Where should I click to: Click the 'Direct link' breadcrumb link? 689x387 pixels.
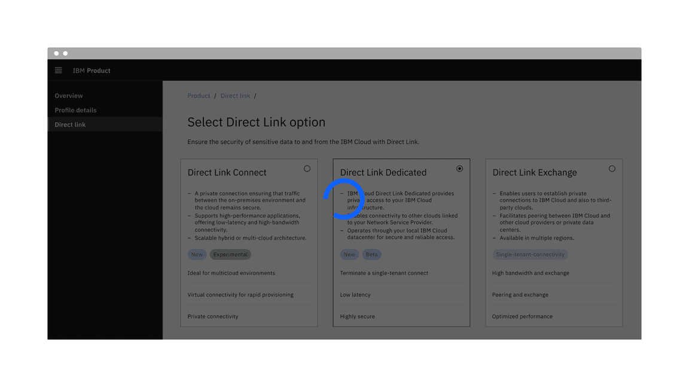click(235, 96)
